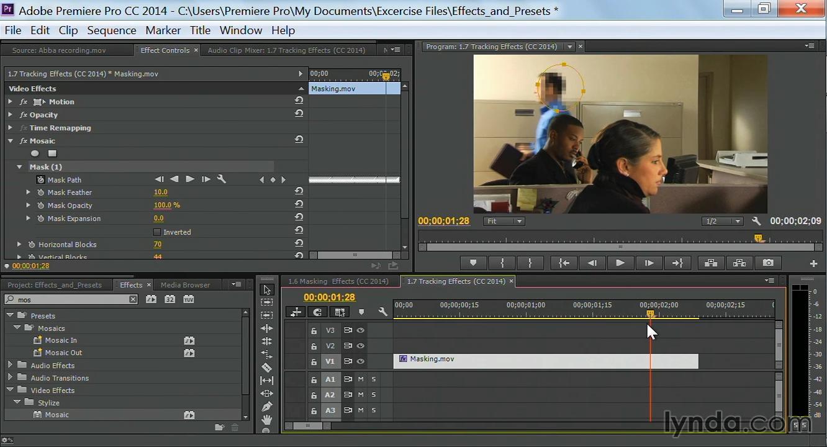Open the 1/2 playback resolution dropdown

click(x=721, y=221)
